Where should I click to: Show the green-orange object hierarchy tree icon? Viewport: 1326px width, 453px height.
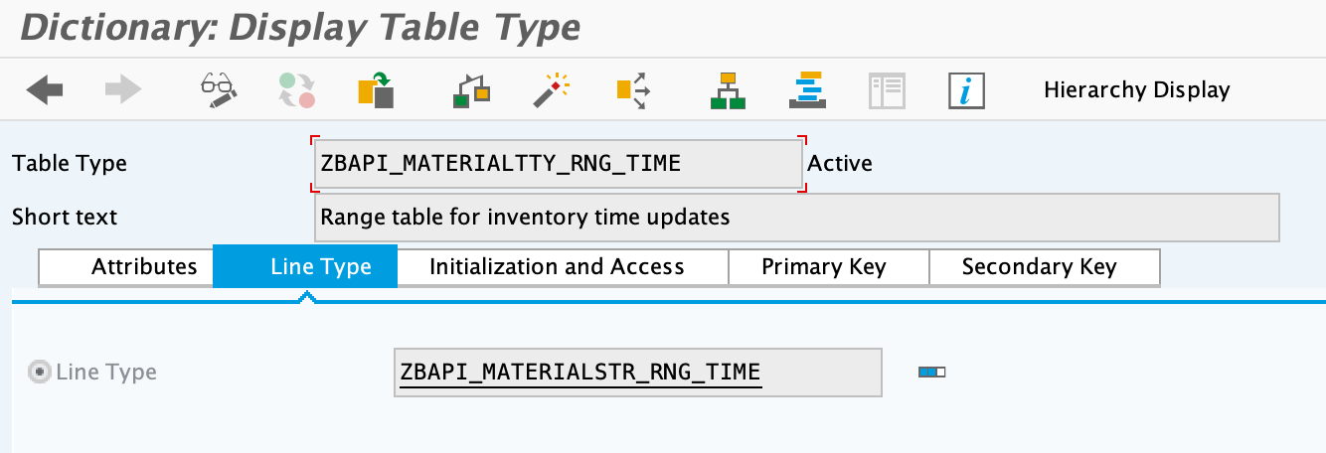click(x=728, y=90)
